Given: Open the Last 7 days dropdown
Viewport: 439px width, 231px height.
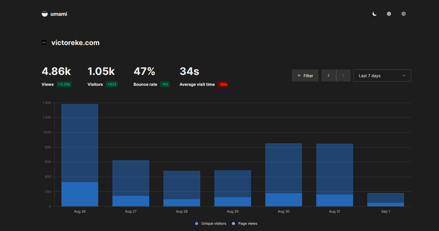Looking at the screenshot, I should click(x=382, y=75).
